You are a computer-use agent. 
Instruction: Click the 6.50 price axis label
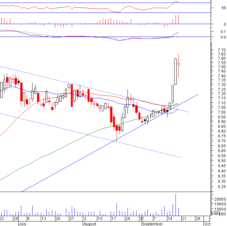pos(222,161)
